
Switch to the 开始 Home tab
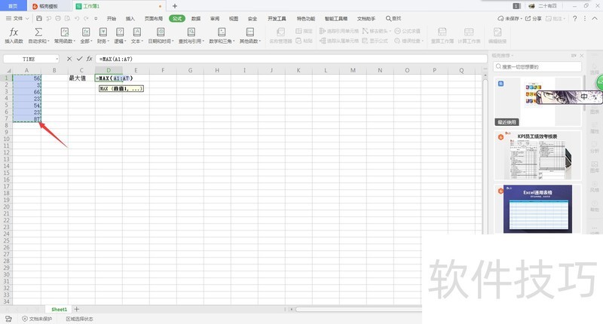(112, 18)
